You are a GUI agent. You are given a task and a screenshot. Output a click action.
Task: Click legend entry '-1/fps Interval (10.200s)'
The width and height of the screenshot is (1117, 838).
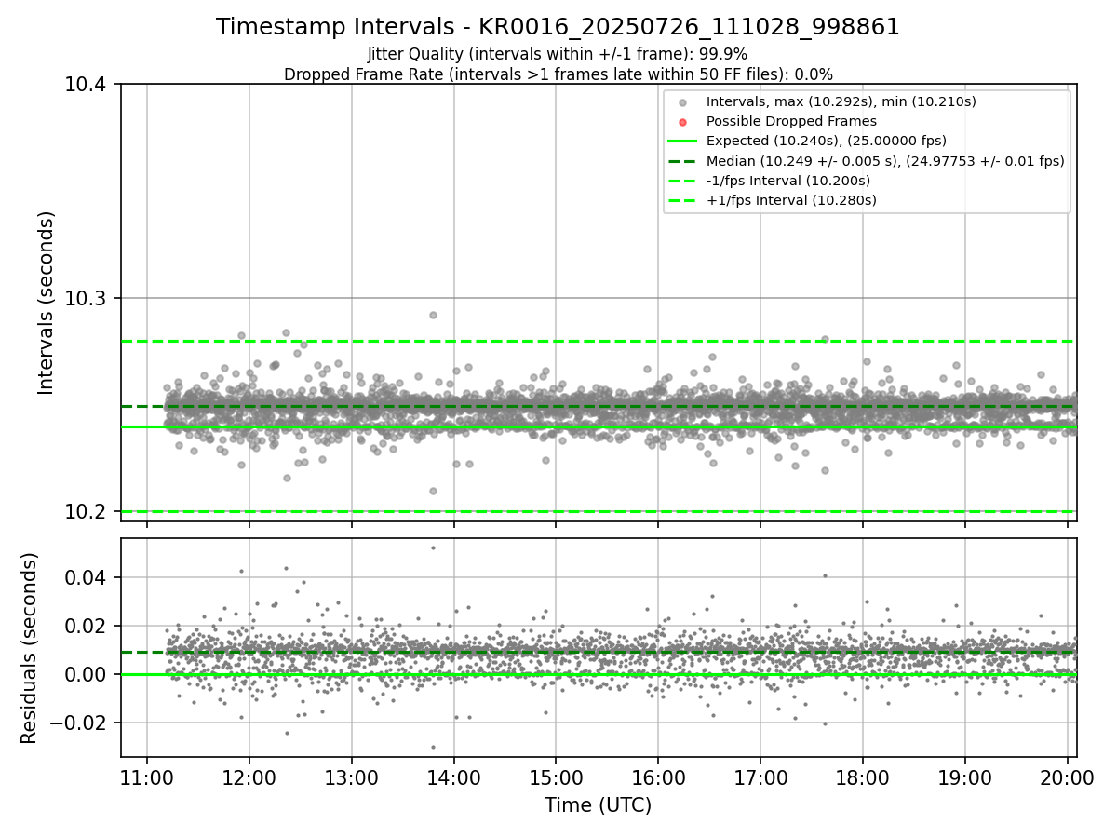click(787, 181)
